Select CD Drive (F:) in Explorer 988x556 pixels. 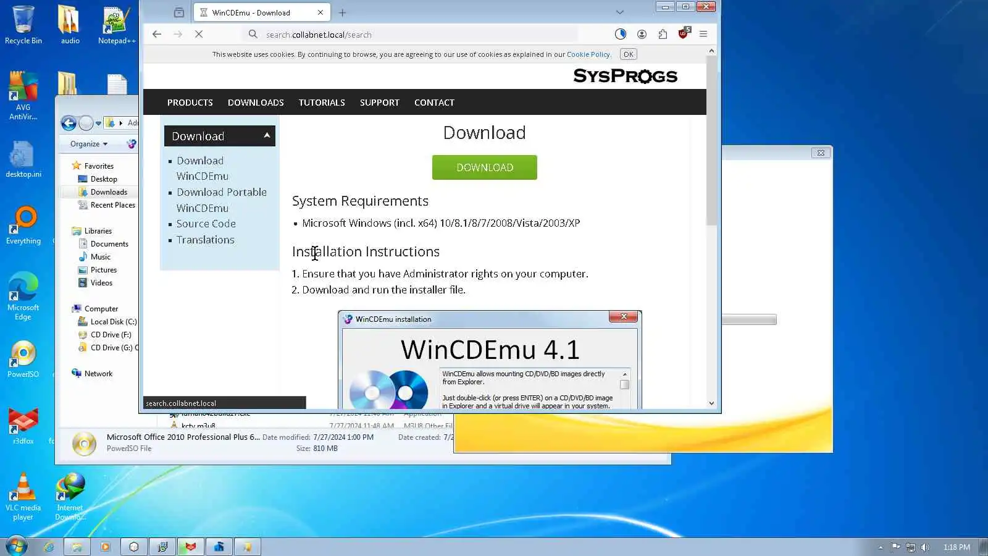tap(111, 335)
